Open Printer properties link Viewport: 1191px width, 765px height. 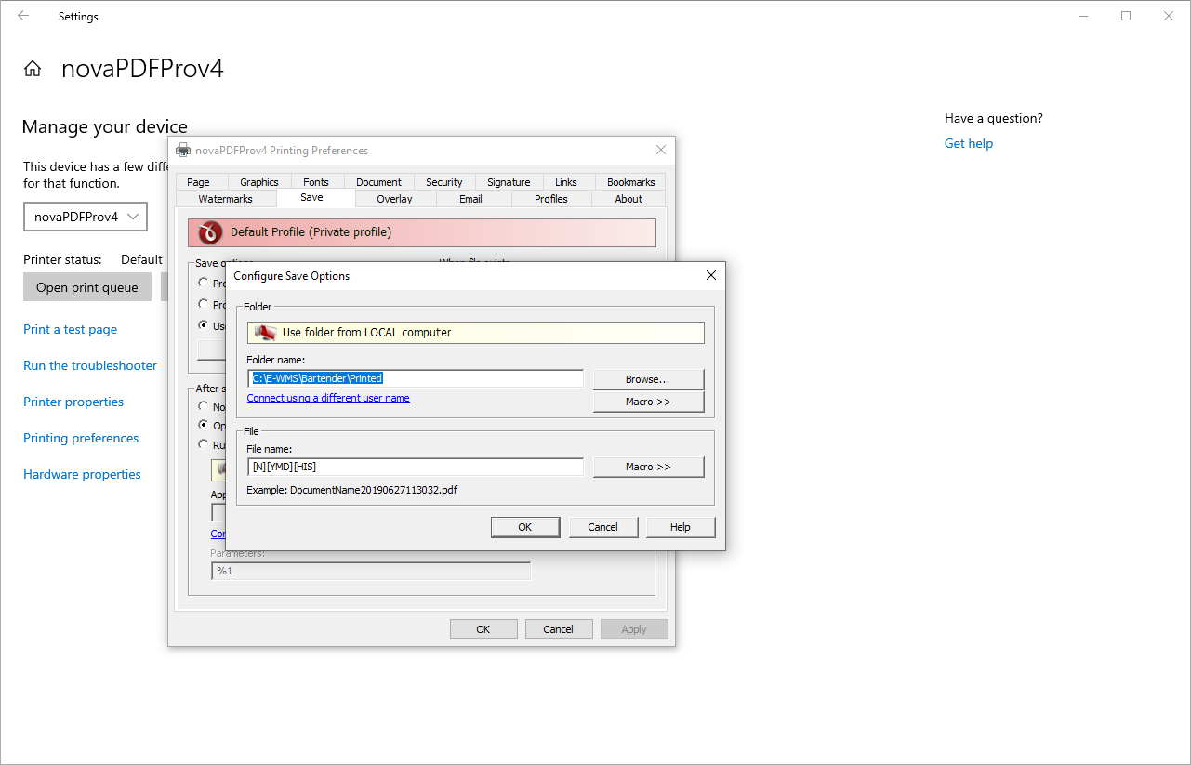click(x=73, y=402)
